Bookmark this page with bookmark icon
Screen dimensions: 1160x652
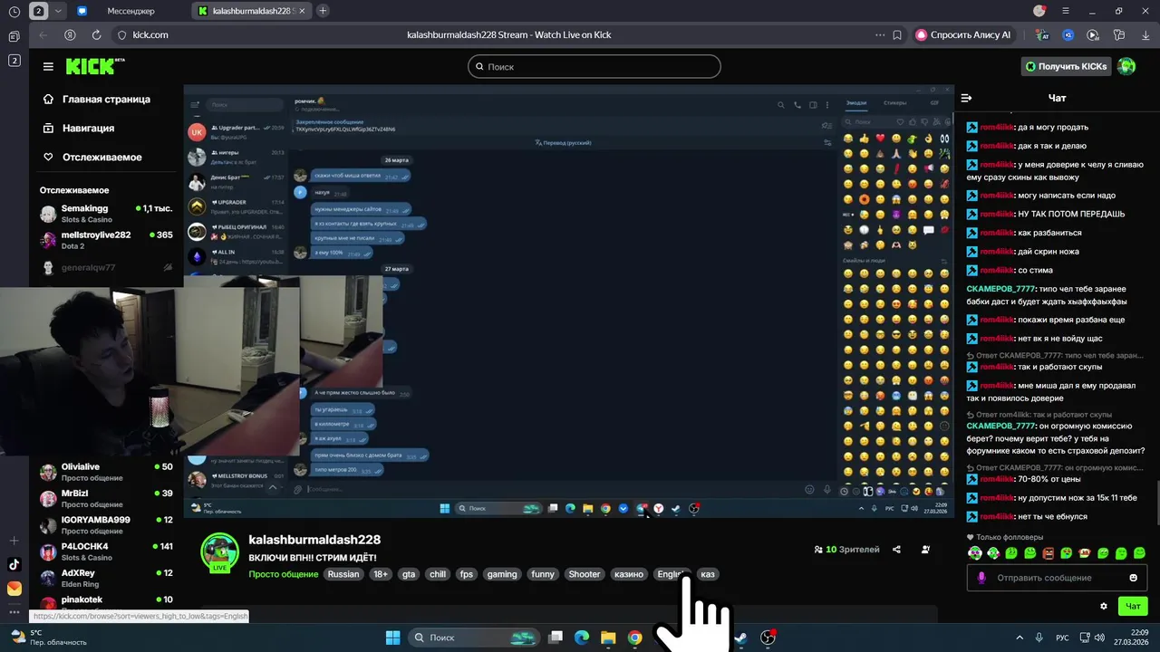pyautogui.click(x=897, y=34)
